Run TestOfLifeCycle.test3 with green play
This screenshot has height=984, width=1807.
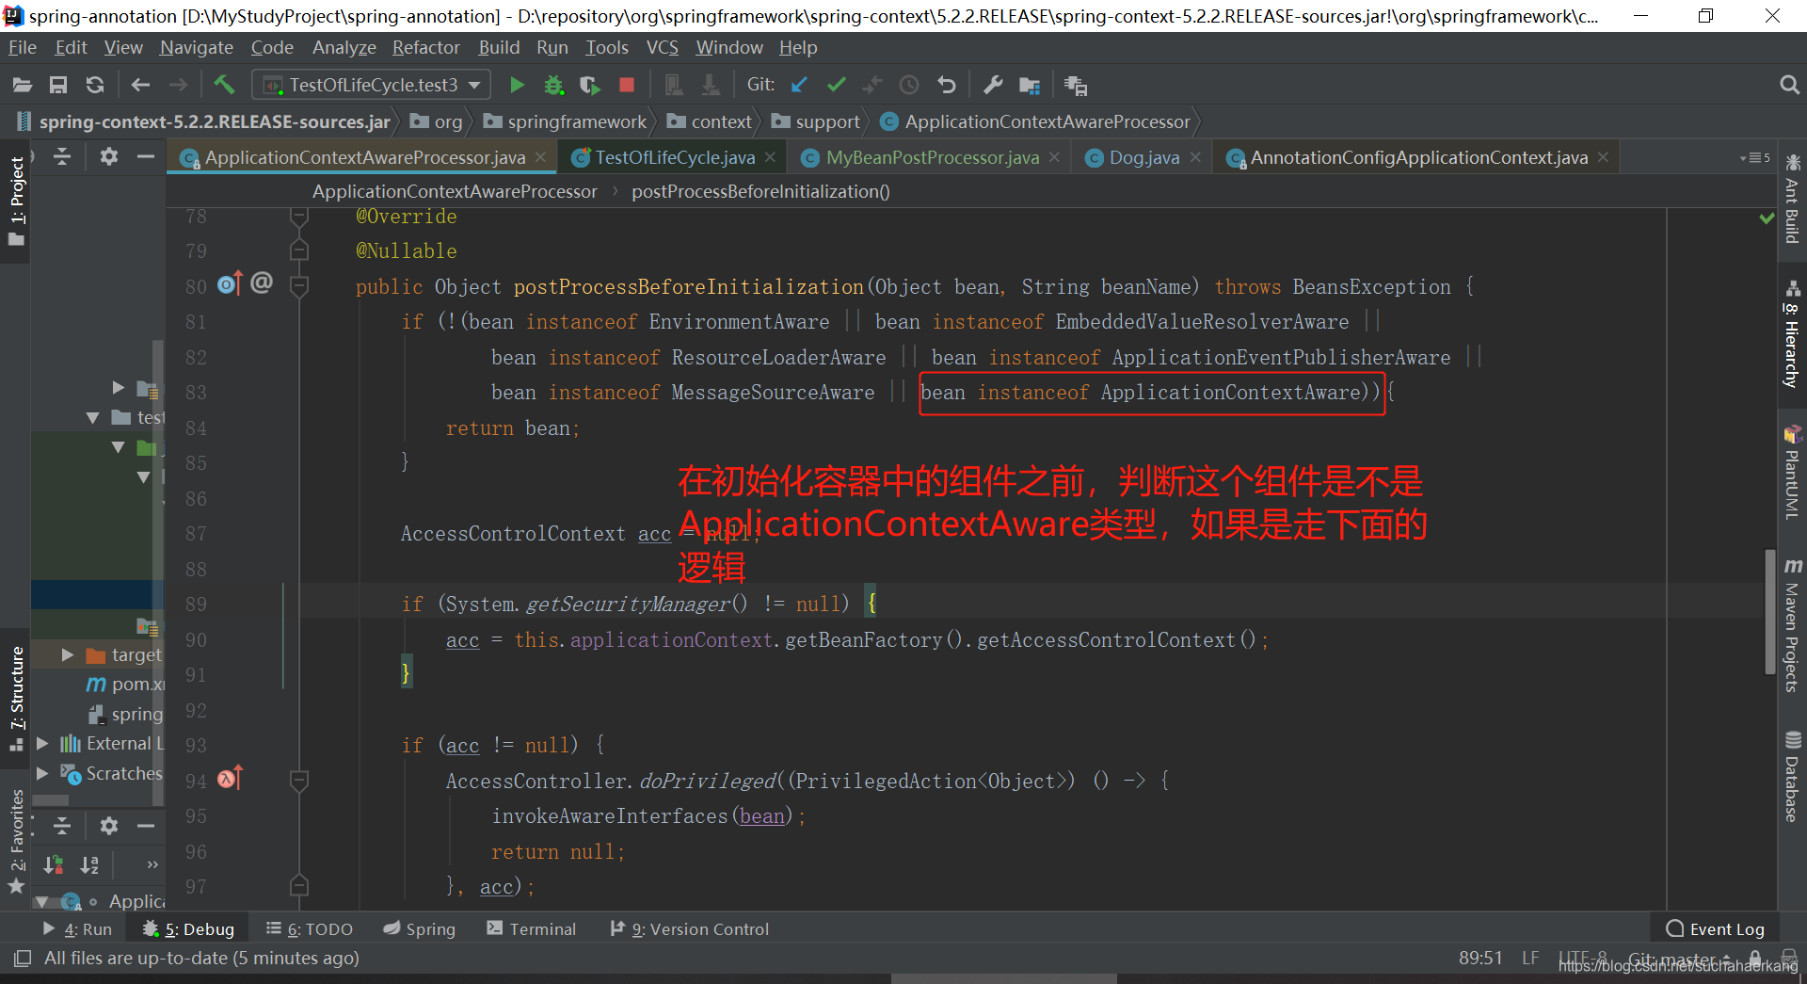(517, 86)
